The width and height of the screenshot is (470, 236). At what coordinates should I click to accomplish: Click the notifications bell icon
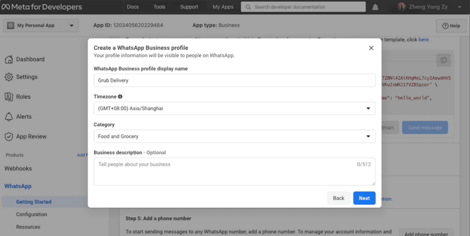click(375, 7)
